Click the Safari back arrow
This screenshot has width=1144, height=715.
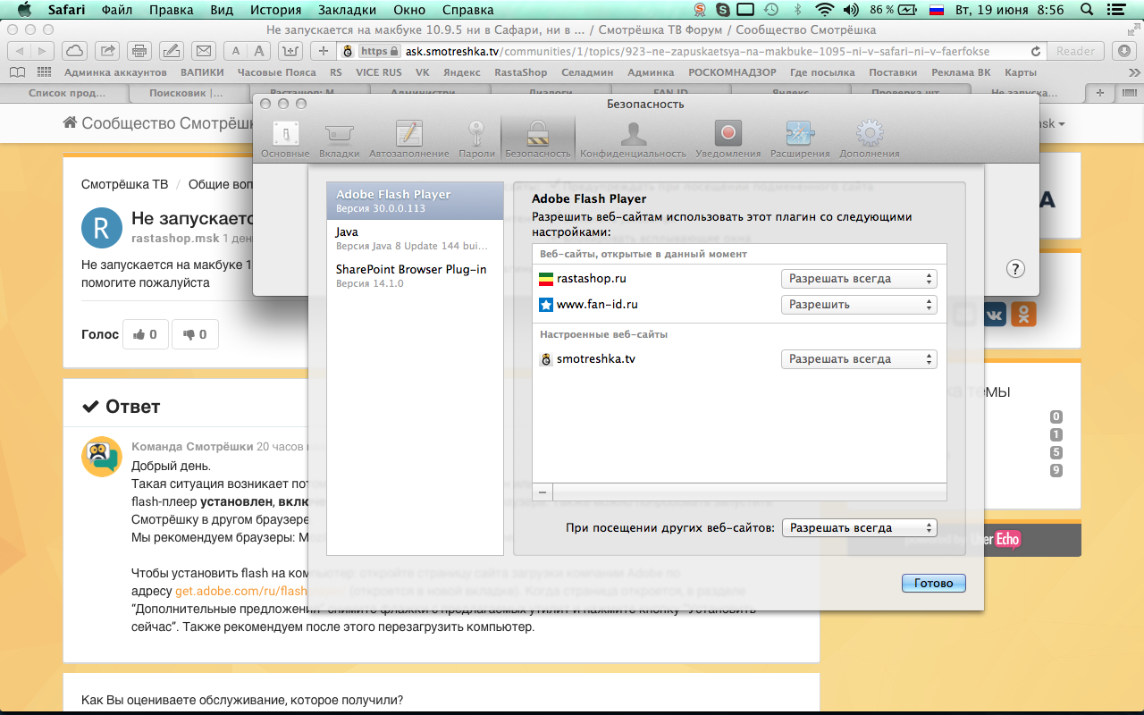pos(19,51)
